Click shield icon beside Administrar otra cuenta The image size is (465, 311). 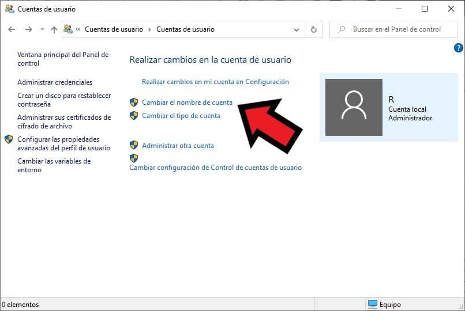click(x=134, y=145)
